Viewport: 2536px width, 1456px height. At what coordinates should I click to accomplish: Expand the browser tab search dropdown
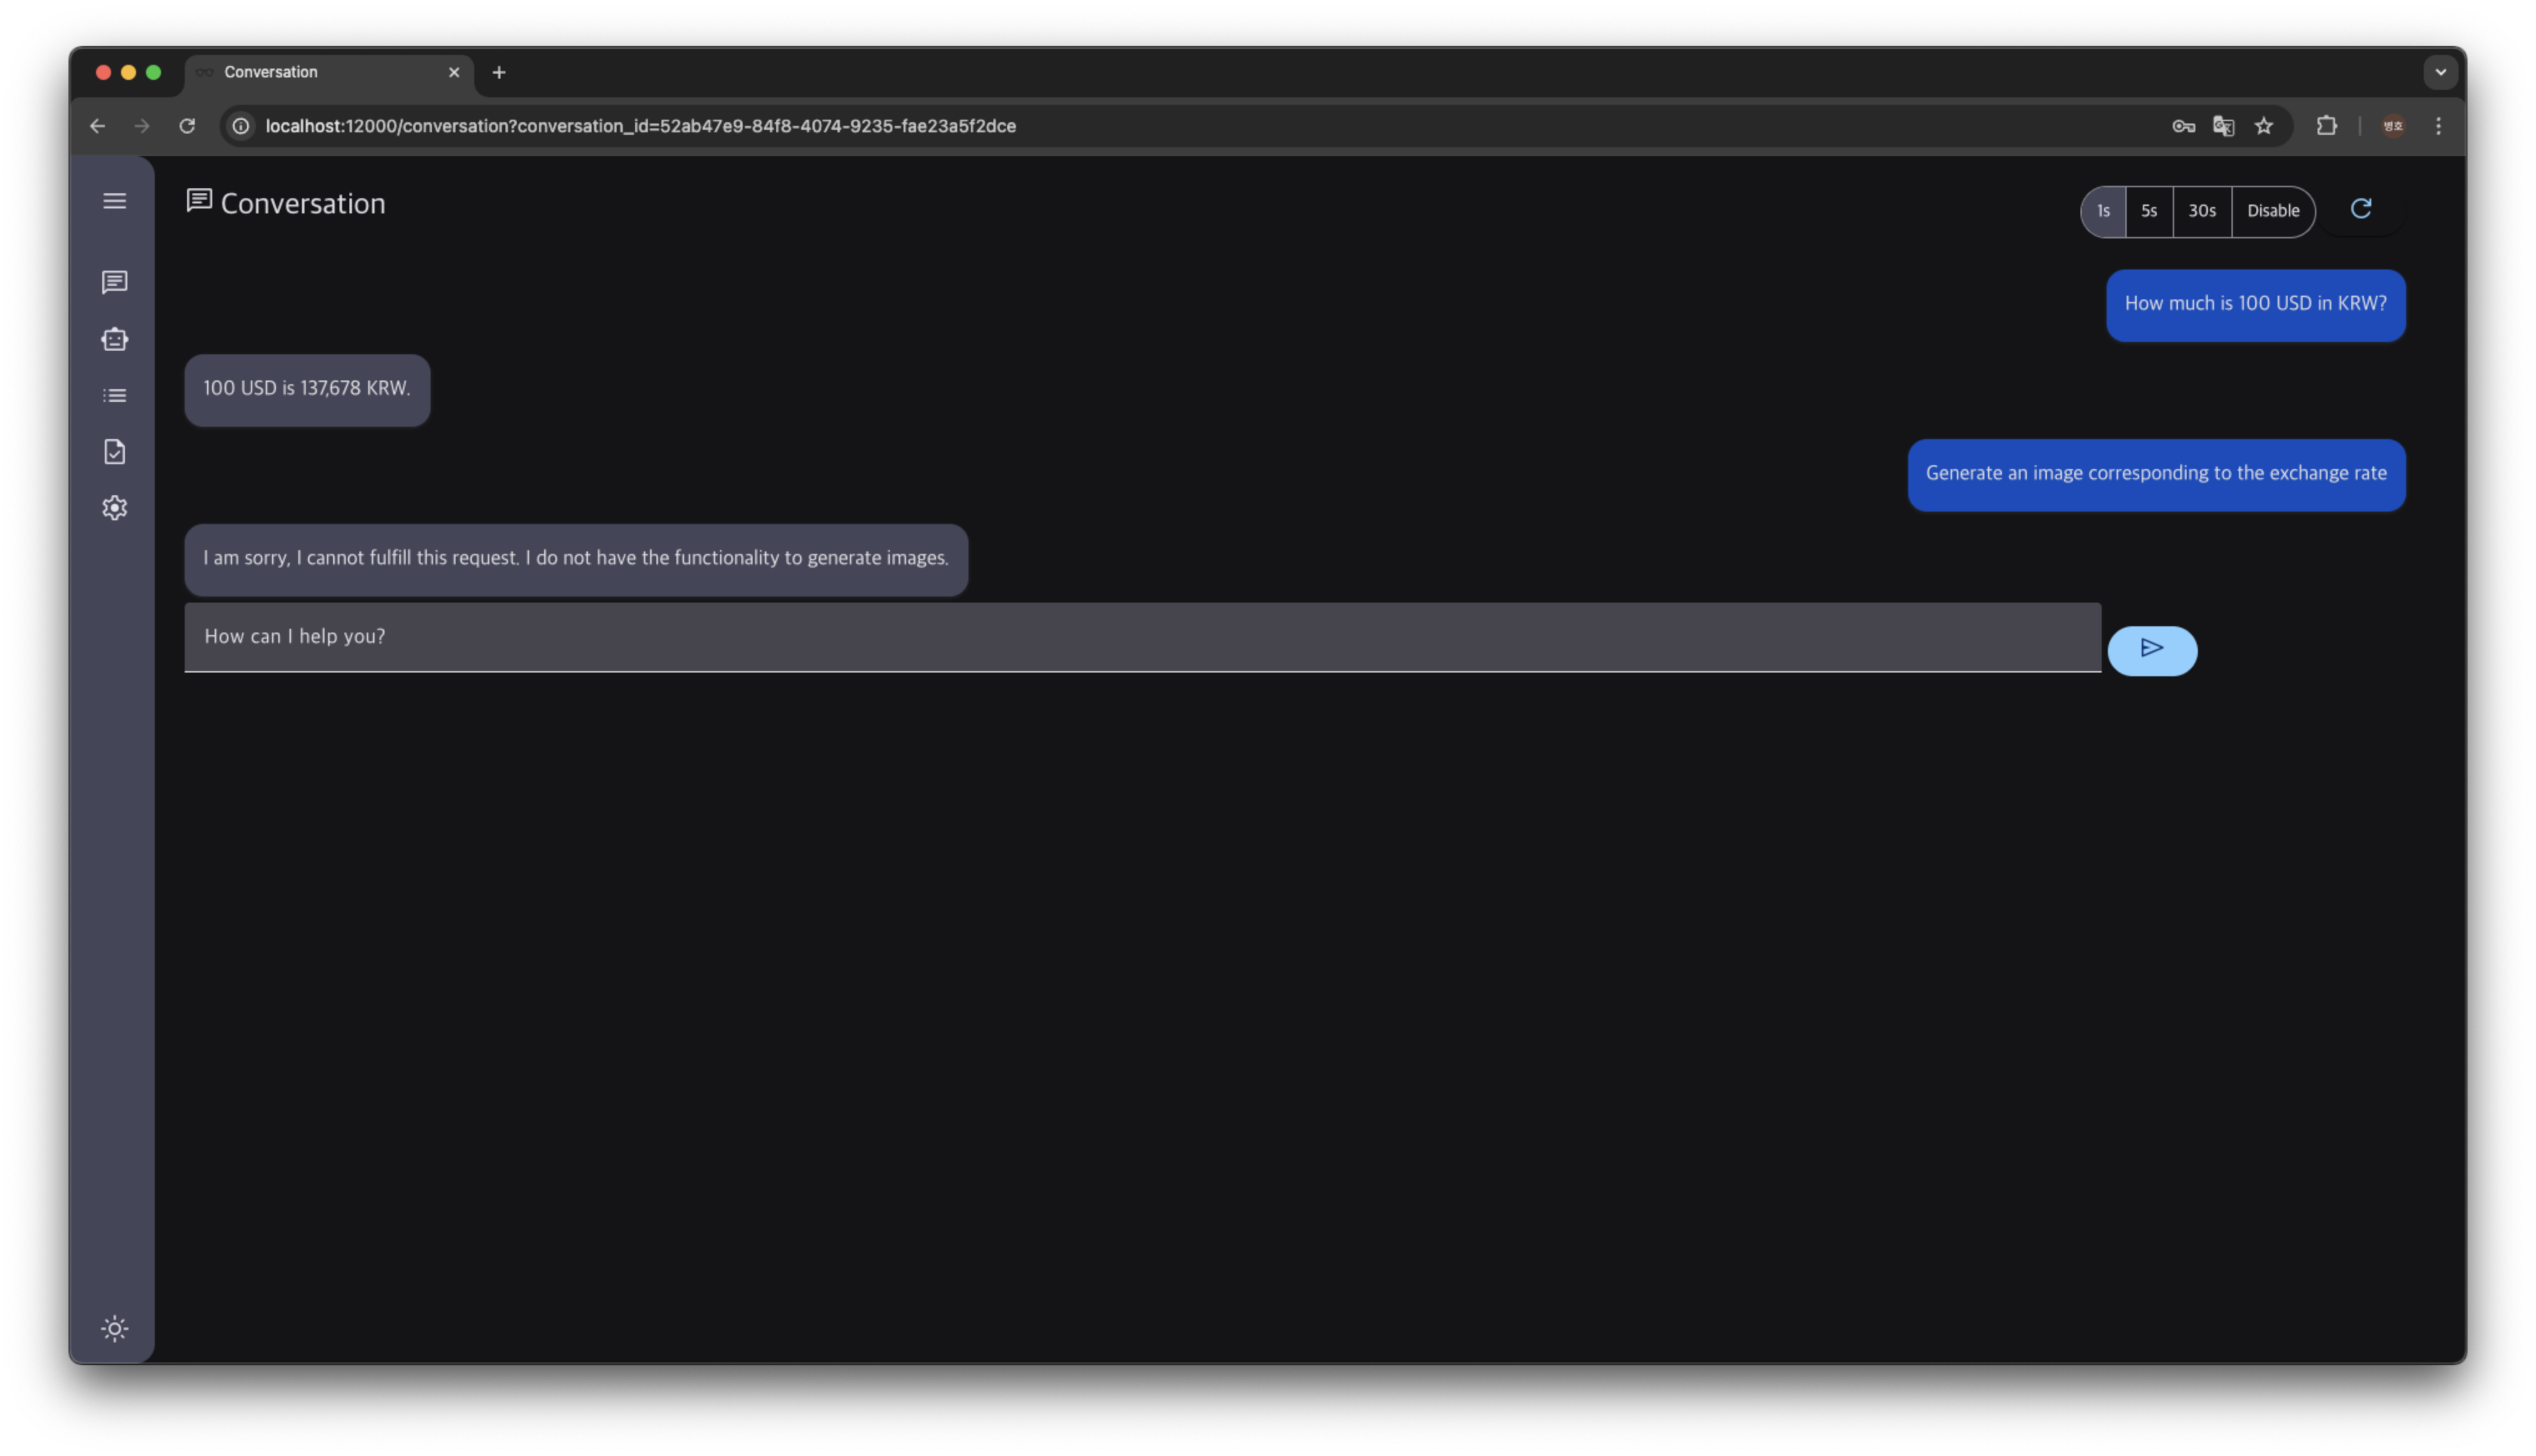[x=2440, y=72]
